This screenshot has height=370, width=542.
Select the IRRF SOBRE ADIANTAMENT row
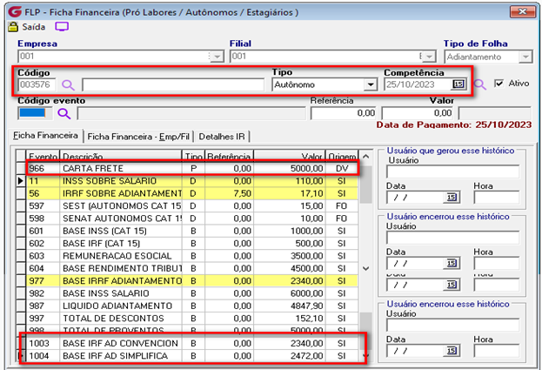(x=192, y=193)
